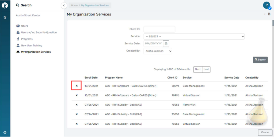Click the New User Training person icon
The width and height of the screenshot is (274, 137).
point(18,45)
